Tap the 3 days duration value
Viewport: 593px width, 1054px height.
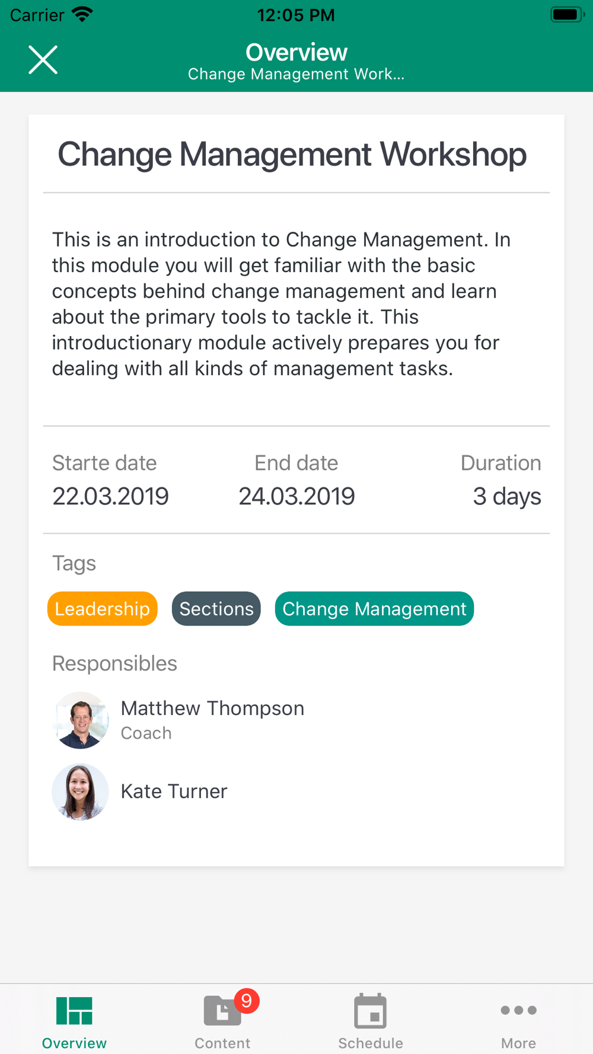[x=507, y=496]
